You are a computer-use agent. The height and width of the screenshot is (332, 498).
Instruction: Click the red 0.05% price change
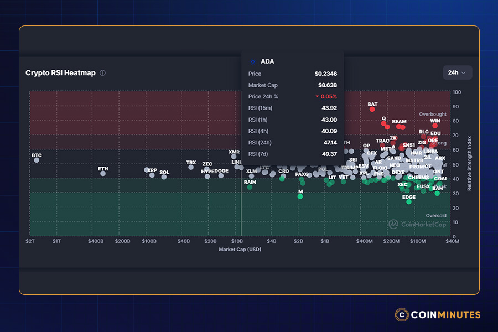tap(326, 97)
